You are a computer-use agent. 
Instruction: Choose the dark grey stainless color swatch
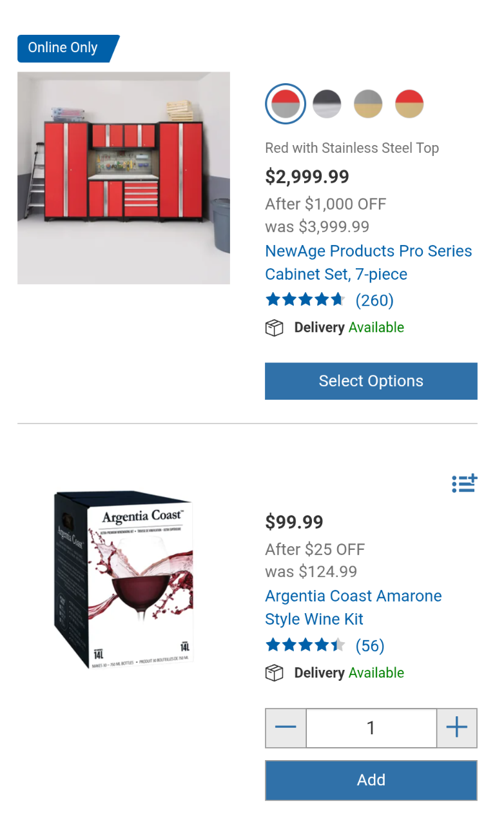click(x=327, y=104)
